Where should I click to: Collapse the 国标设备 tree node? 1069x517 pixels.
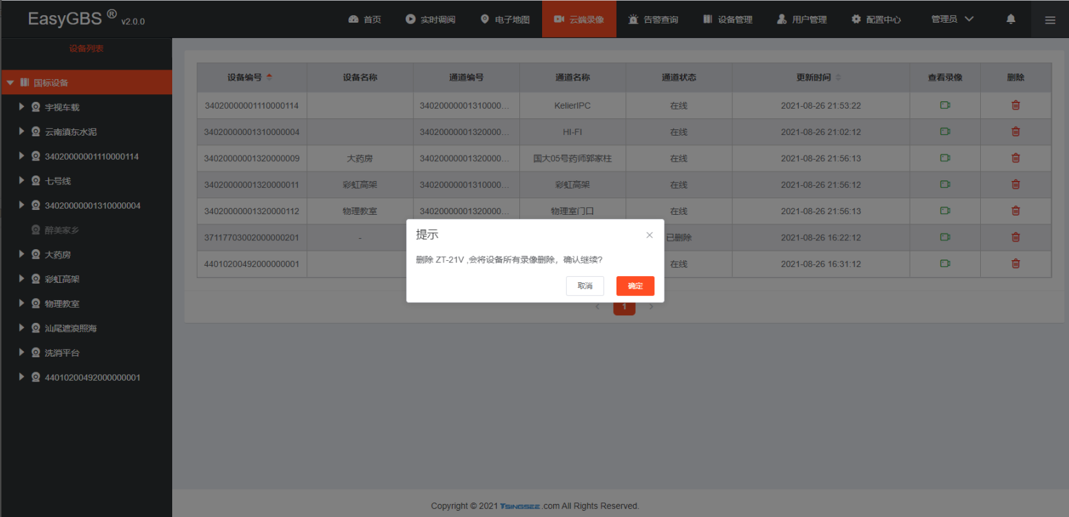(x=10, y=83)
